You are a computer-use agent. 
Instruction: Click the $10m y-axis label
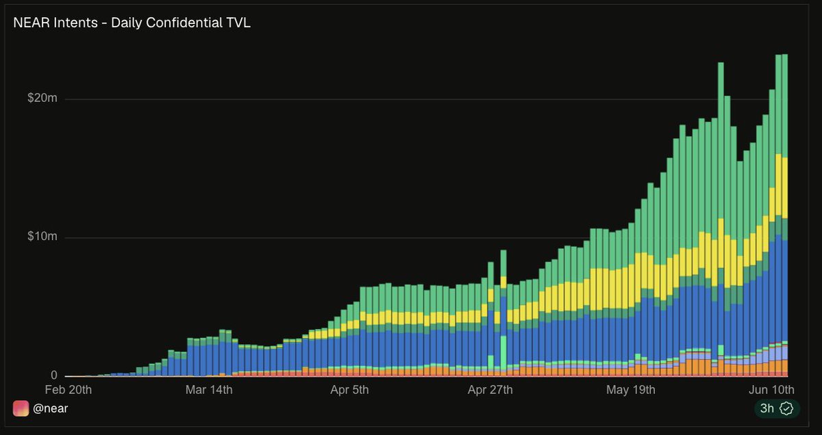click(42, 237)
